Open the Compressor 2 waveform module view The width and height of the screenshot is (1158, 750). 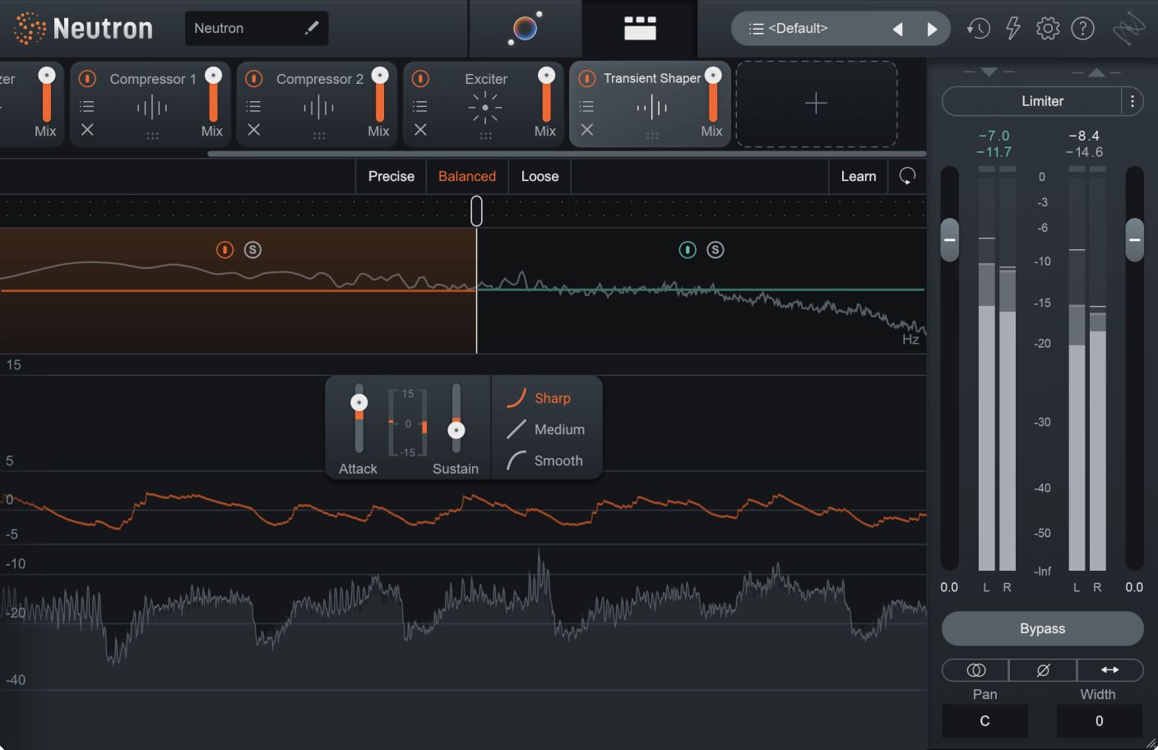pos(318,107)
